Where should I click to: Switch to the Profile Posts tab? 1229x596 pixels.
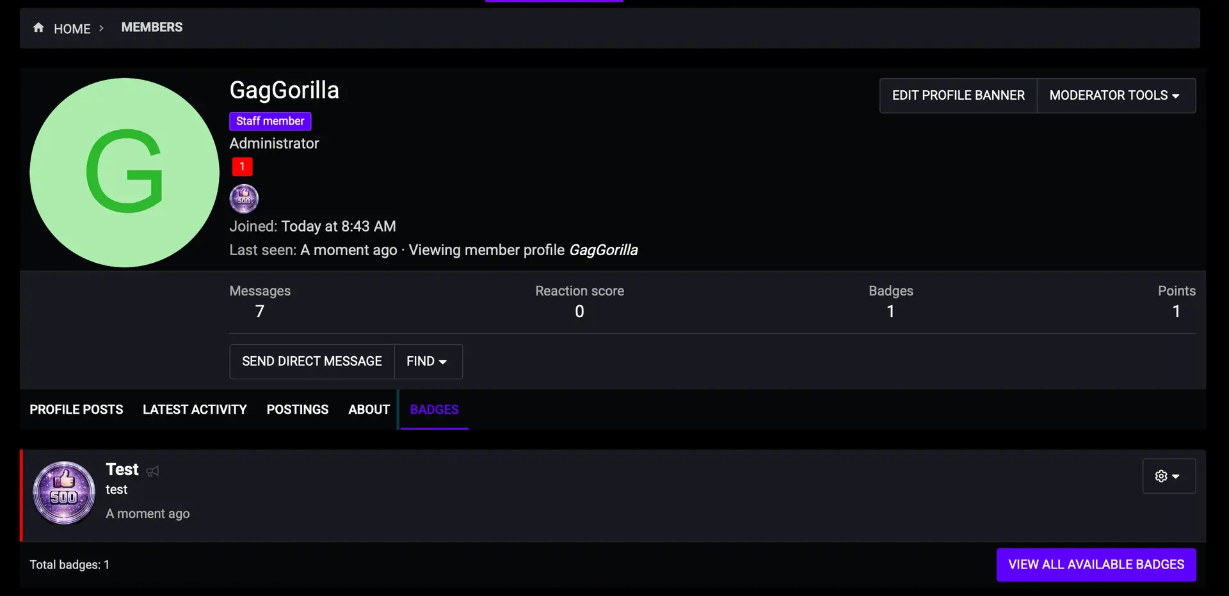pos(76,410)
